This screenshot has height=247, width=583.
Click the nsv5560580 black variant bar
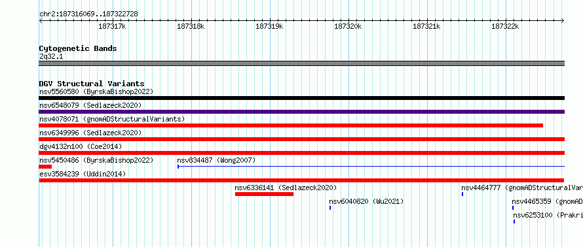[x=301, y=98]
